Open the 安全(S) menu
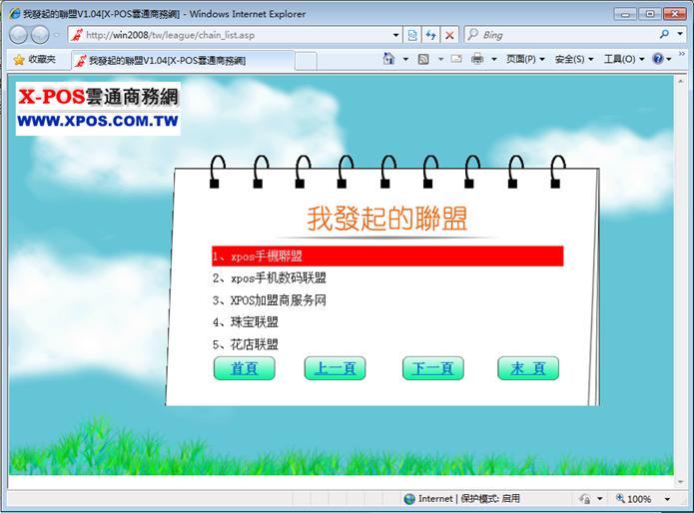 click(573, 60)
